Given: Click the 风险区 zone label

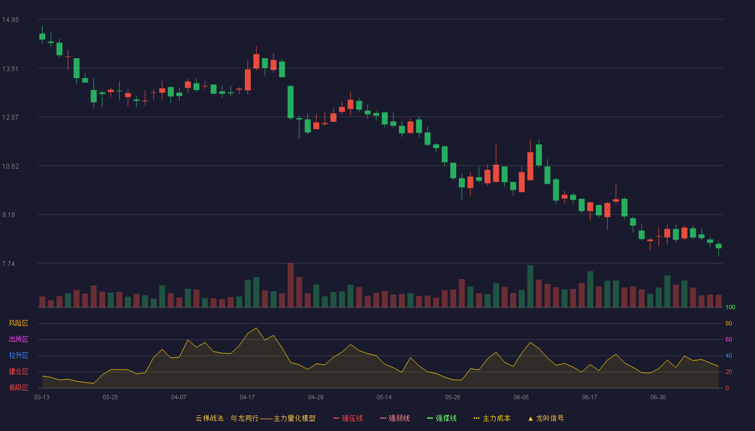Looking at the screenshot, I should [18, 323].
